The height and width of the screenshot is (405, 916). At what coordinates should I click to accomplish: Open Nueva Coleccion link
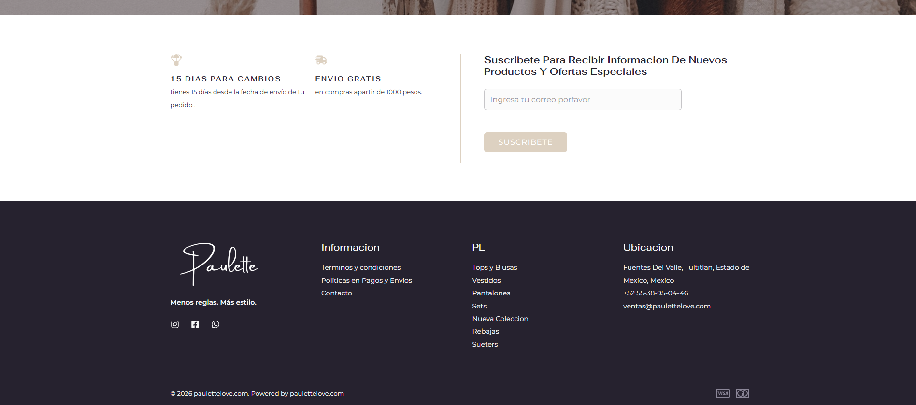click(x=501, y=319)
